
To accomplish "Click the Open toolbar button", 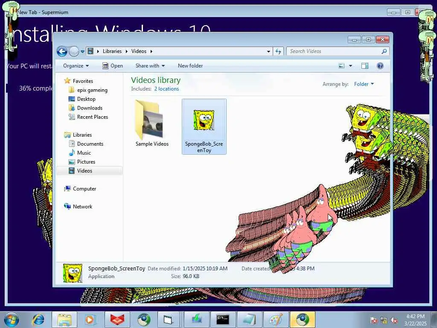I will [113, 66].
